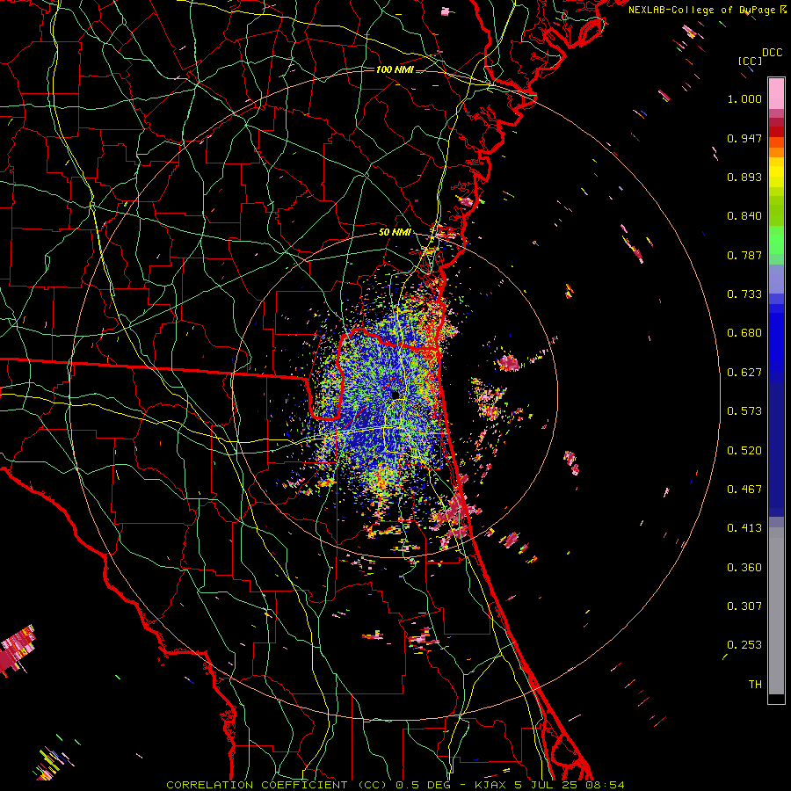Click the 0.947 value on color scale
The image size is (791, 791).
744,138
